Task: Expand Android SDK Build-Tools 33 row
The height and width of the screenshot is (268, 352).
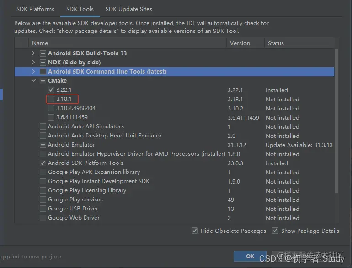Action: click(33, 53)
